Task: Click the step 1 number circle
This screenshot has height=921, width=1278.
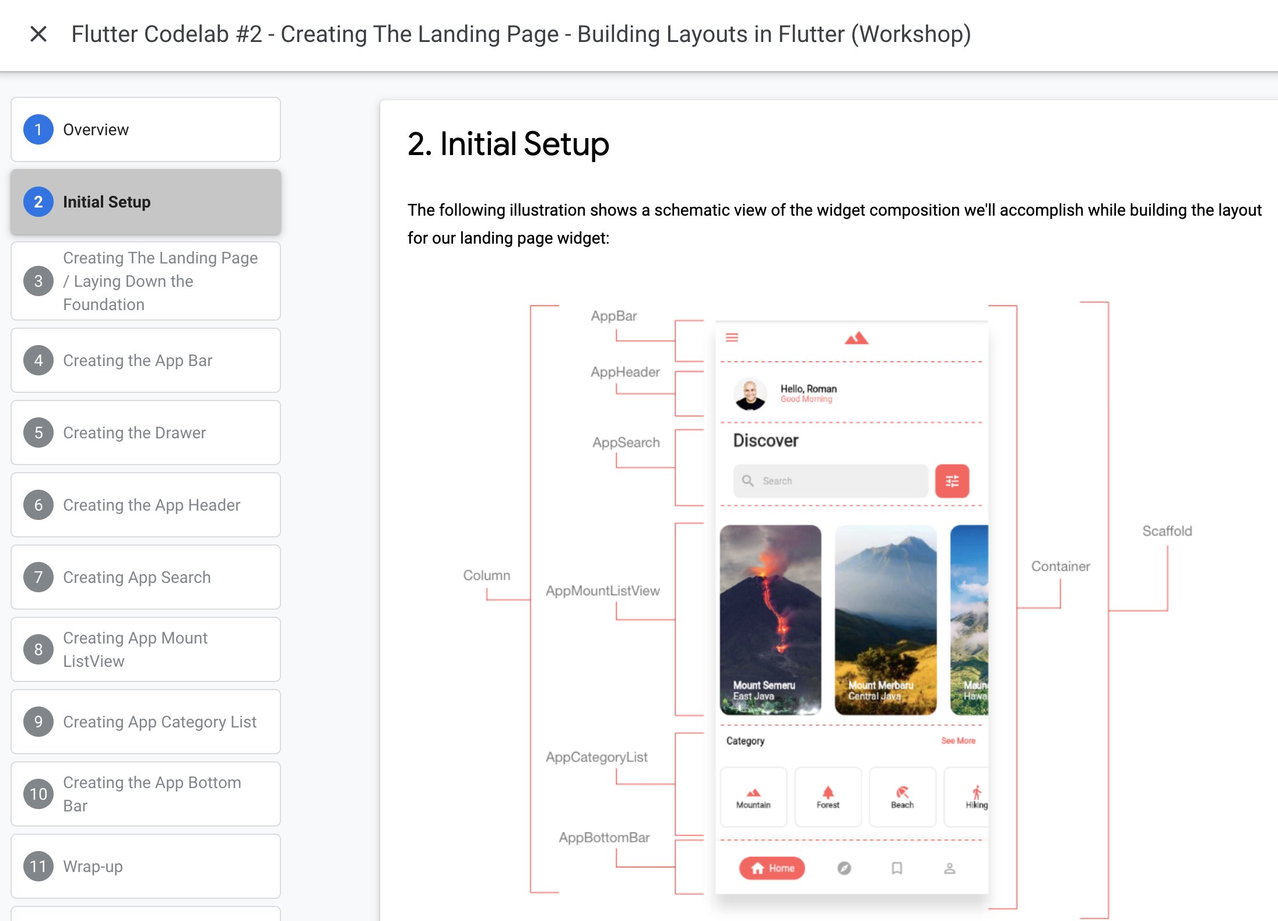Action: (38, 129)
